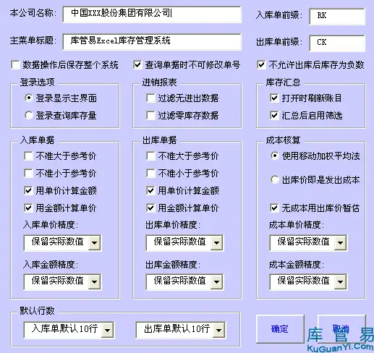374x353 pixels.
Task: Check 不准小于参考价 under 出库单据
Action: coord(150,173)
